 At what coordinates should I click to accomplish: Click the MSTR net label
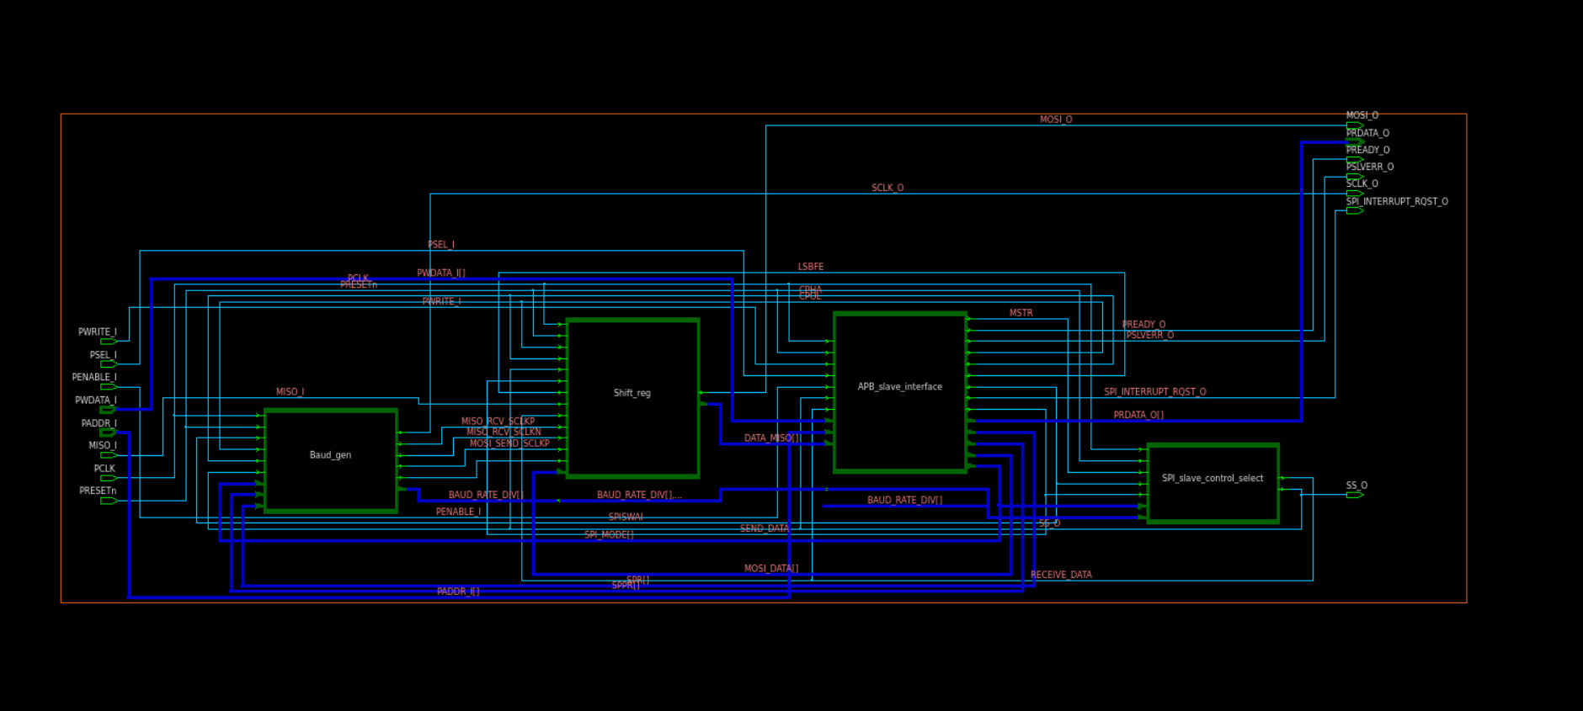click(1021, 313)
